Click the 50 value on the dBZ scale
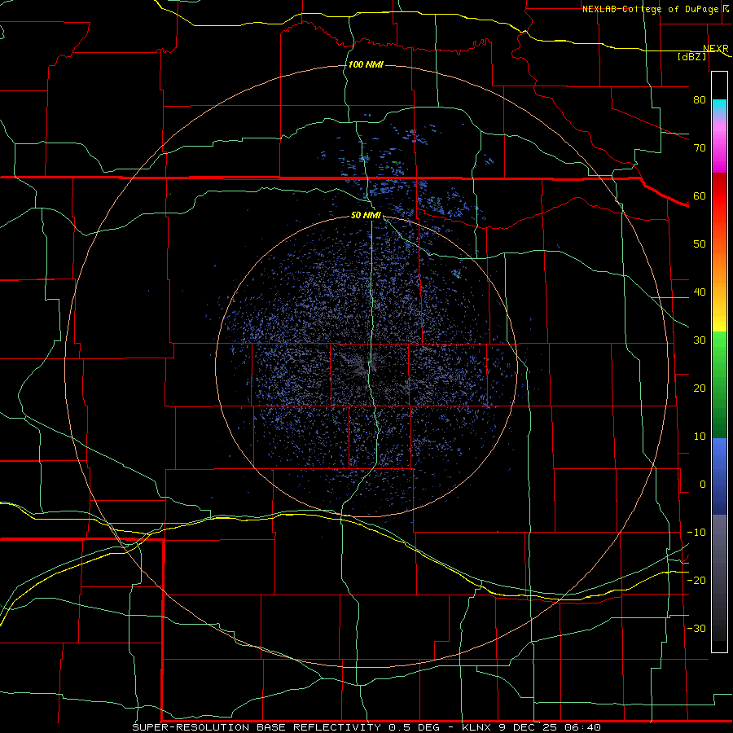733x733 pixels. (x=700, y=244)
